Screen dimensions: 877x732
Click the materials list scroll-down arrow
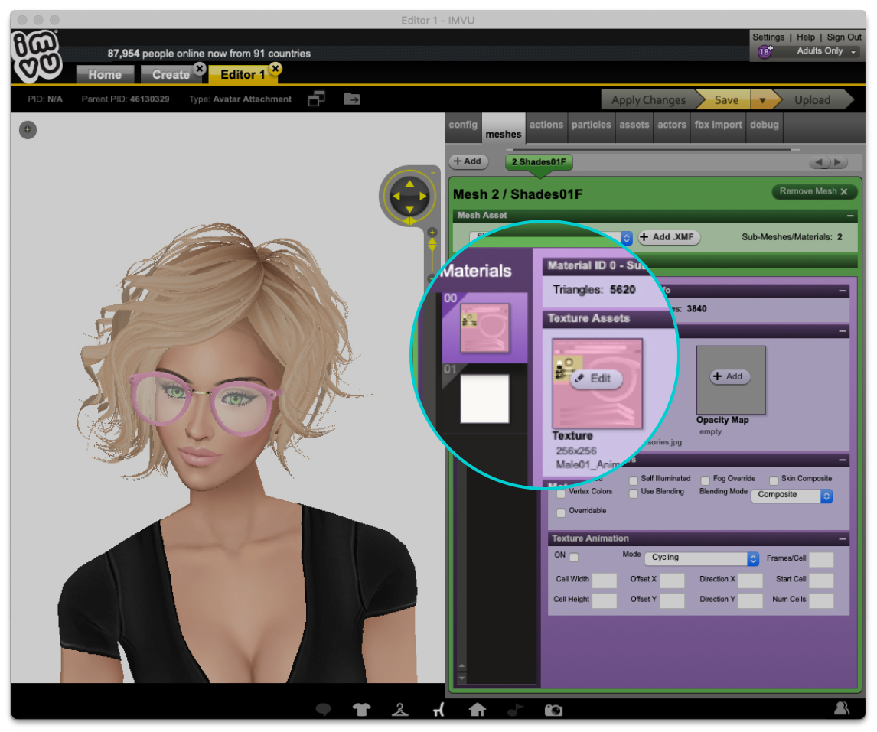coord(462,677)
